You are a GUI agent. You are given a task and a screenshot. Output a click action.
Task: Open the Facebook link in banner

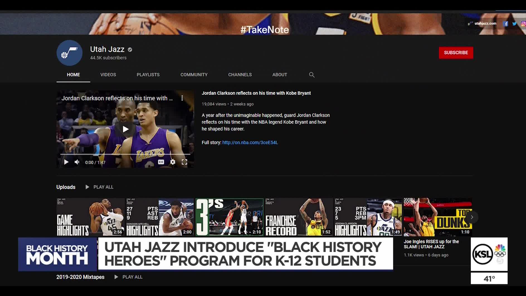505,24
